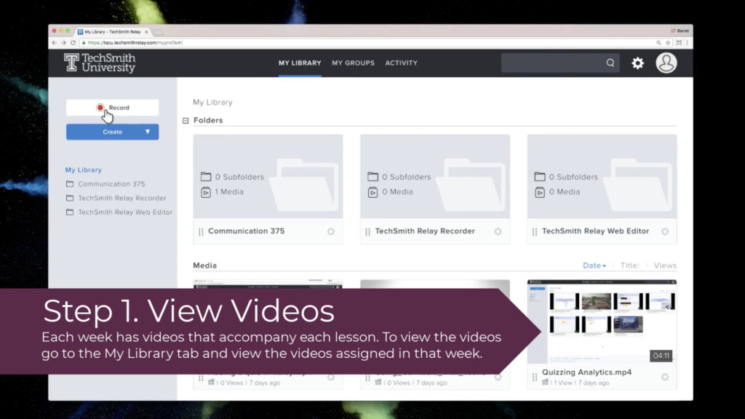745x419 pixels.
Task: Click the drag handle for TechSmith Relay Web Editor folder
Action: 535,232
